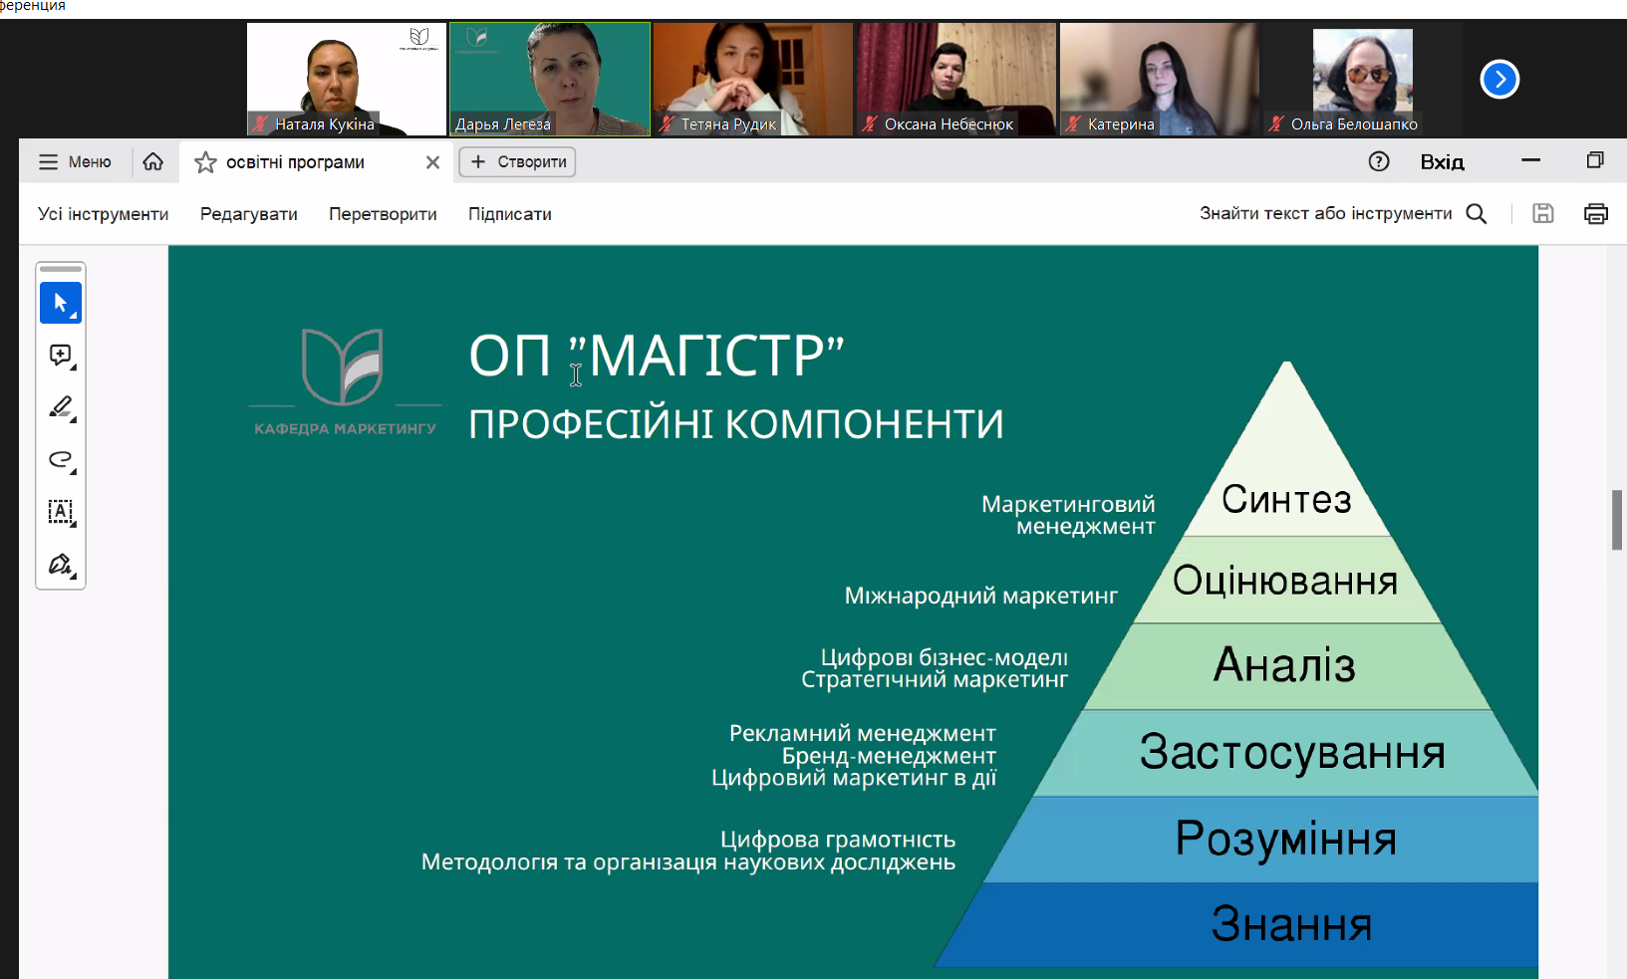Select Наталя Кукіна video thumbnail
Image resolution: width=1627 pixels, height=979 pixels.
click(x=347, y=79)
